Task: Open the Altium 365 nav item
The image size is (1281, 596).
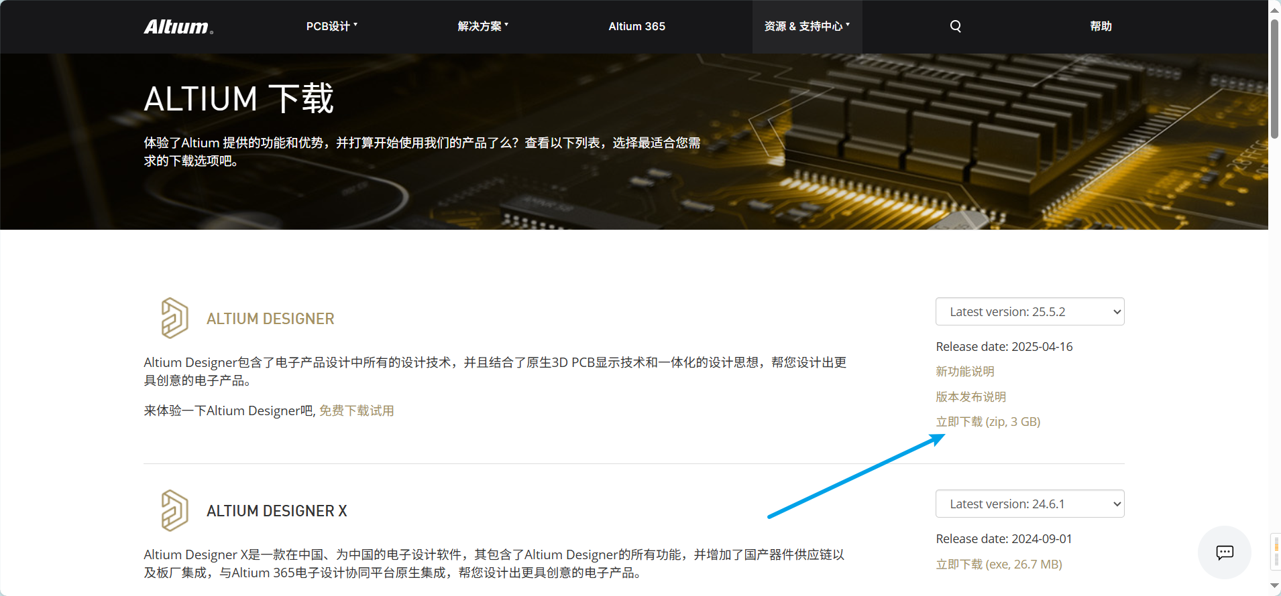Action: 637,26
